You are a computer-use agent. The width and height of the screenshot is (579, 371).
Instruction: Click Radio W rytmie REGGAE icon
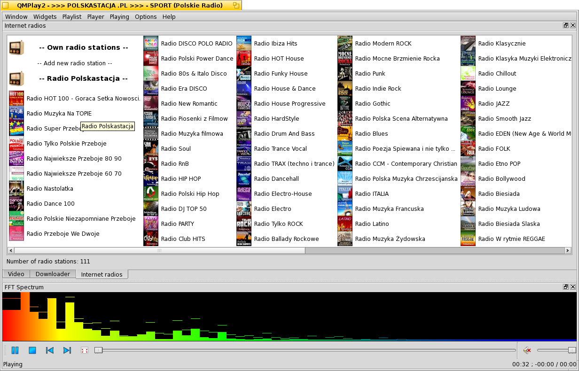pos(468,239)
